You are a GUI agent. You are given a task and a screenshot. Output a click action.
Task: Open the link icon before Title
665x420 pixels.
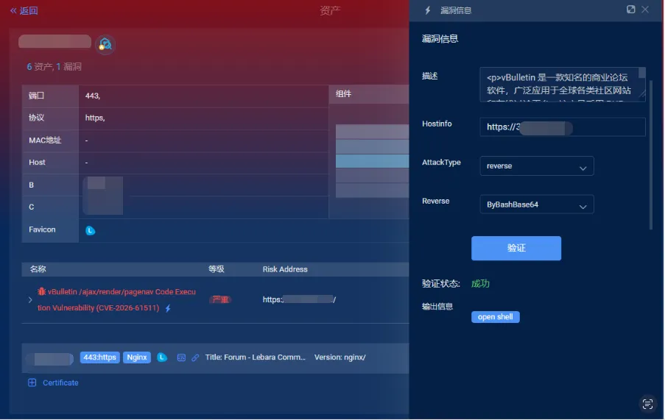tap(195, 357)
